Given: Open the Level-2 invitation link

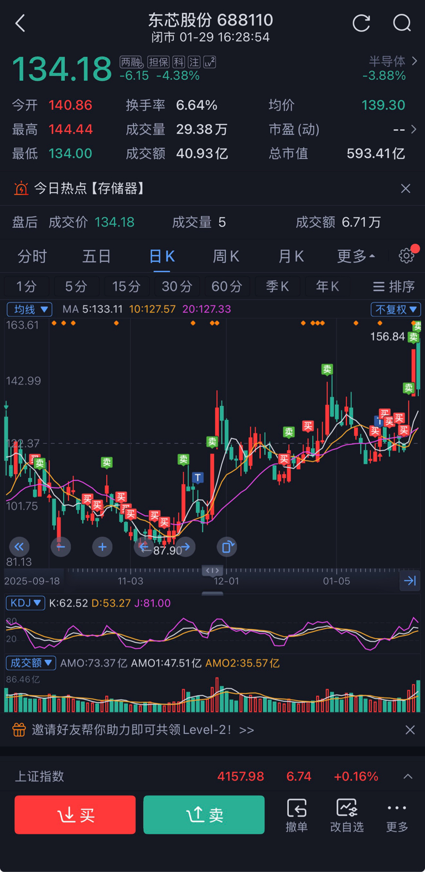Looking at the screenshot, I should pos(143,730).
